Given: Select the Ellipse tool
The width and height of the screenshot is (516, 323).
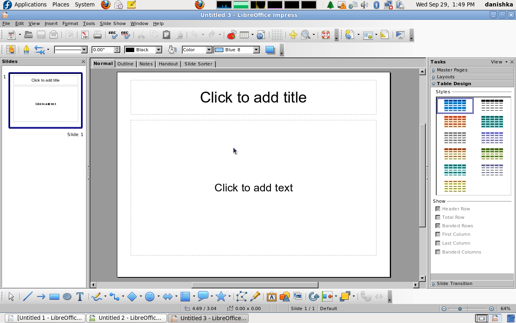Looking at the screenshot, I should (67, 297).
